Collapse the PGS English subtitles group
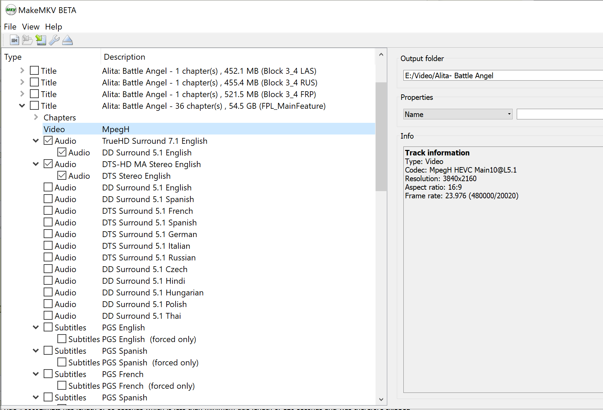Screen dimensions: 603x410 36,327
